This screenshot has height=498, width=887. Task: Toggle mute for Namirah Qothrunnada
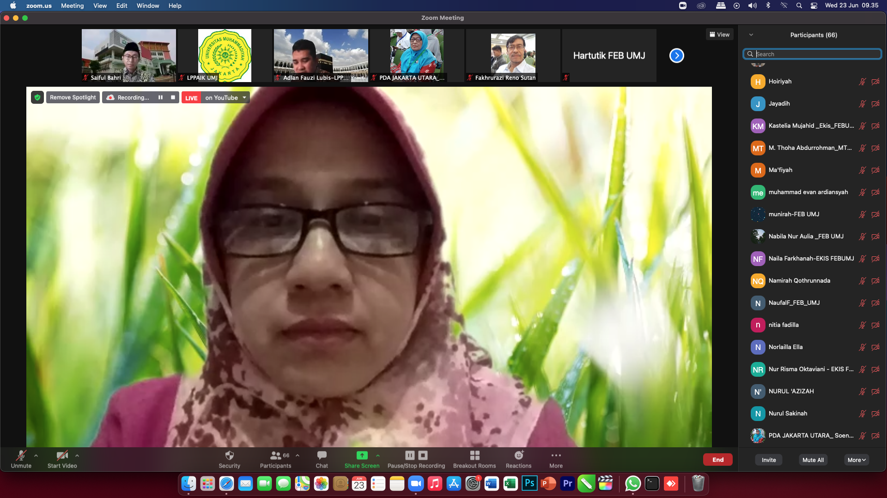(x=862, y=281)
